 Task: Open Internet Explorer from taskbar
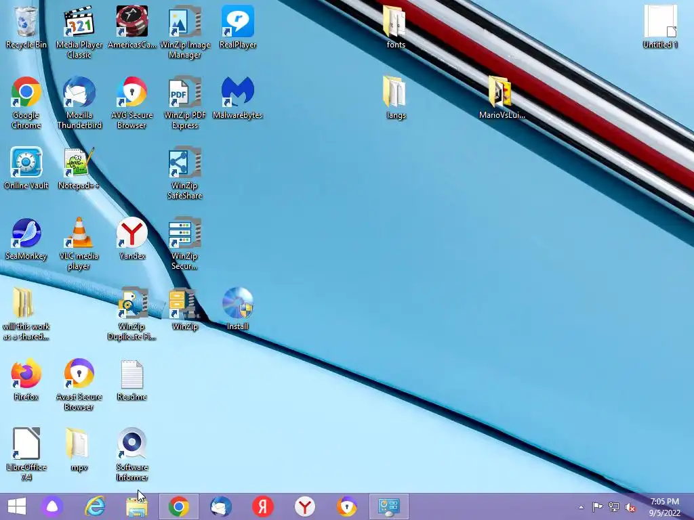[x=95, y=506]
